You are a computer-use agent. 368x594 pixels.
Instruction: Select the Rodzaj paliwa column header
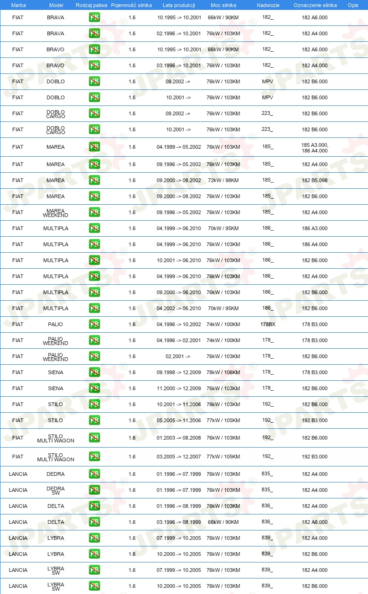click(91, 5)
